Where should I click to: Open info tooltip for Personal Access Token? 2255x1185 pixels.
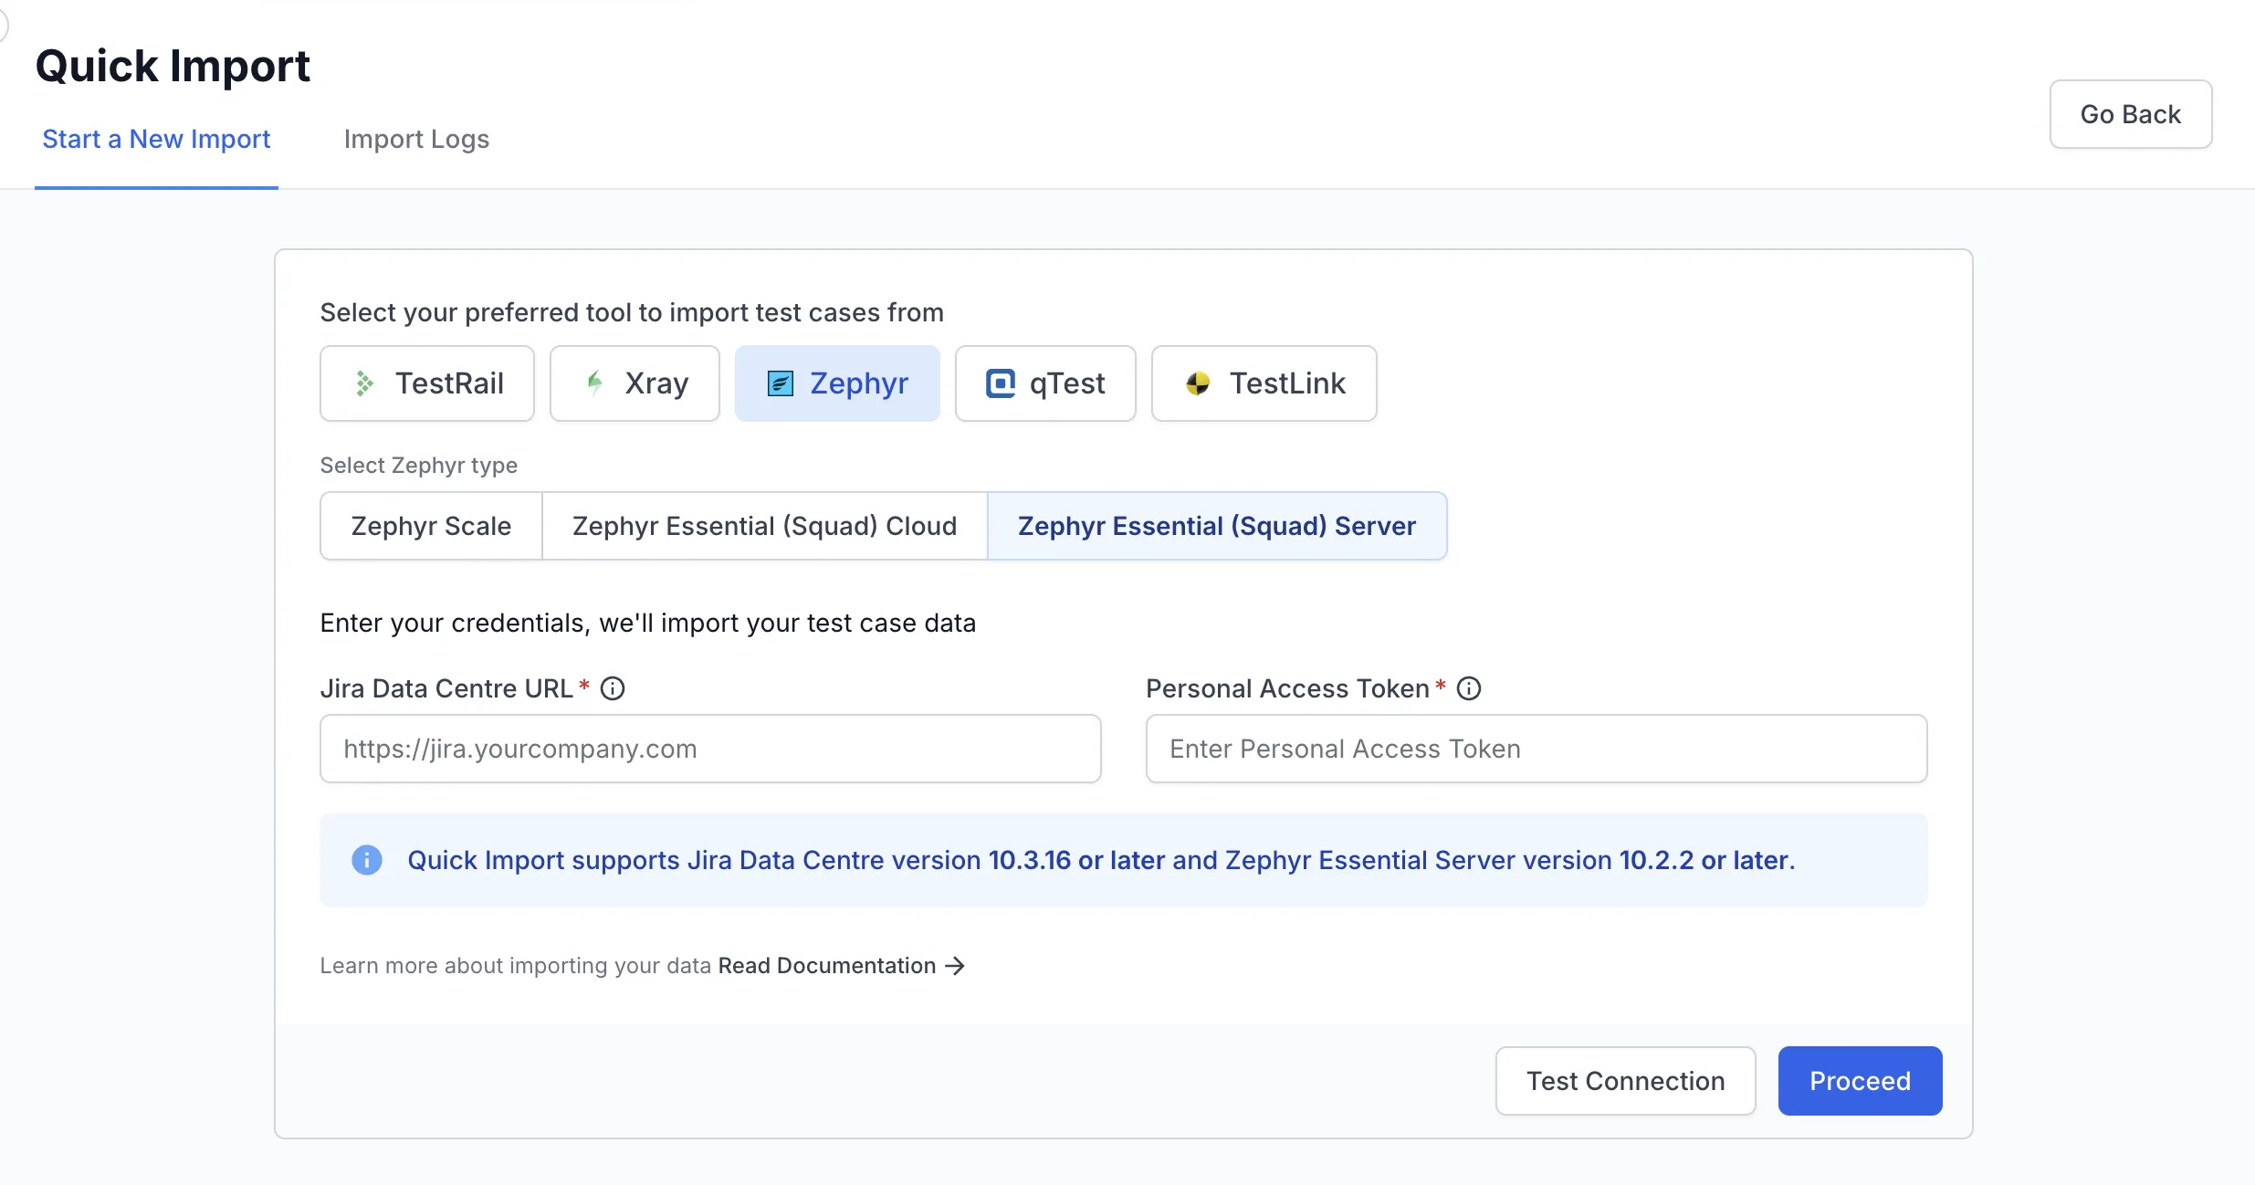(1469, 688)
